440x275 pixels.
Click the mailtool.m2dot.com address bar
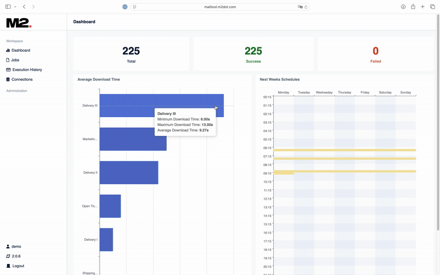coord(220,7)
